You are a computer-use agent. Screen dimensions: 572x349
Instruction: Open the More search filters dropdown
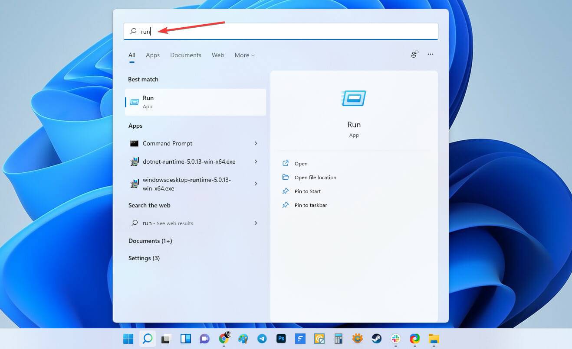click(244, 55)
